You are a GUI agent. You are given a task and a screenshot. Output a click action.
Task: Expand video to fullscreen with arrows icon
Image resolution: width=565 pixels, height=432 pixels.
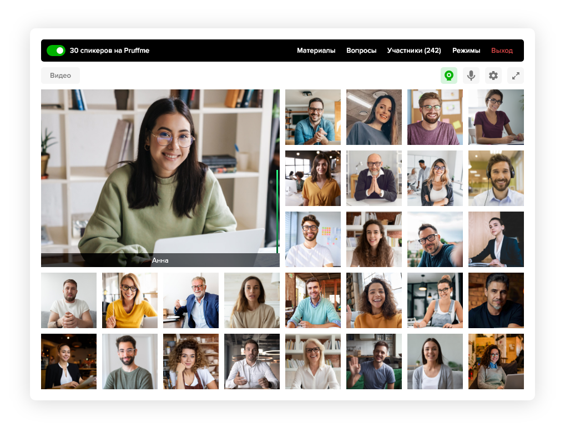pyautogui.click(x=516, y=76)
